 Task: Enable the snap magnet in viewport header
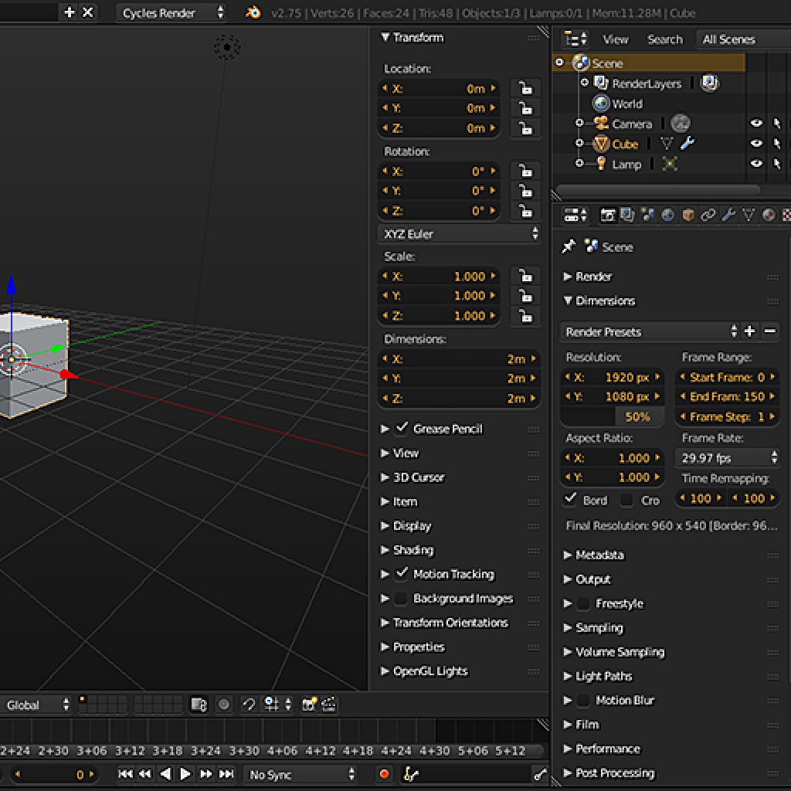[249, 704]
